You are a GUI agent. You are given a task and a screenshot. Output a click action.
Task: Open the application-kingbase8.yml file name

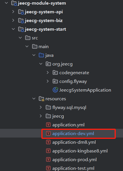pyautogui.click(x=80, y=151)
